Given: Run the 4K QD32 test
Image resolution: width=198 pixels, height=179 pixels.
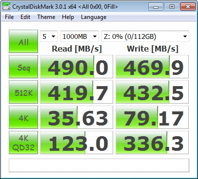Looking at the screenshot, I should (x=23, y=143).
